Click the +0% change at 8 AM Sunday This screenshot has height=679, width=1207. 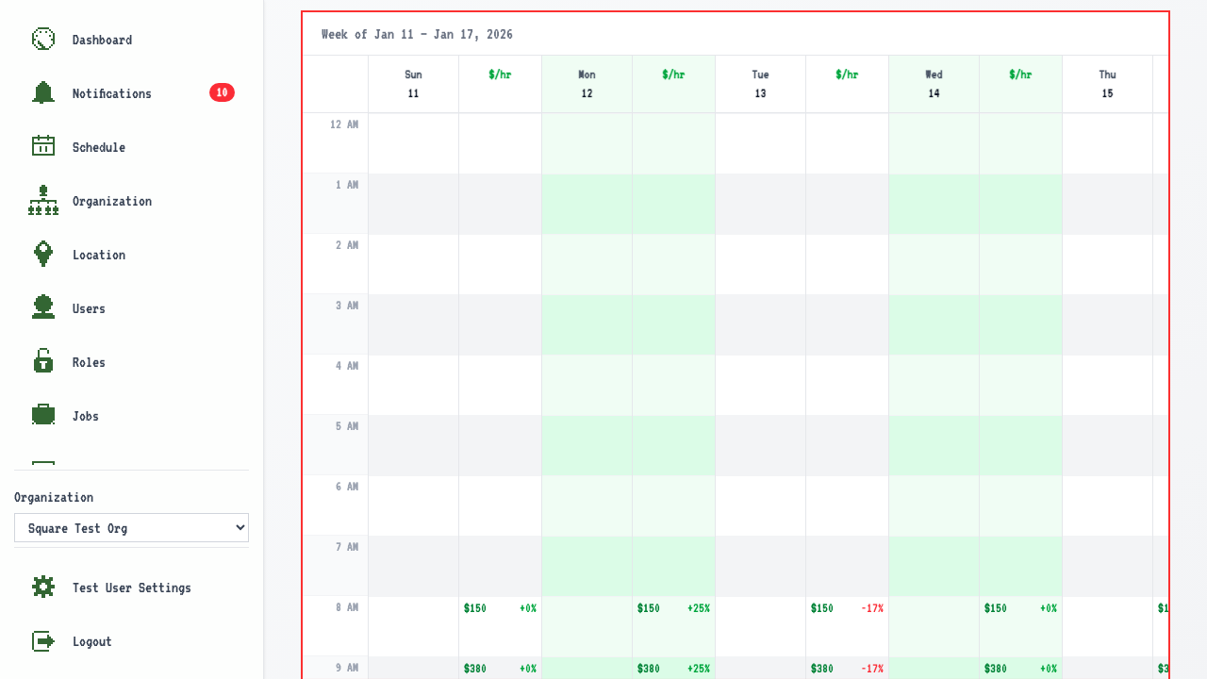click(x=528, y=608)
